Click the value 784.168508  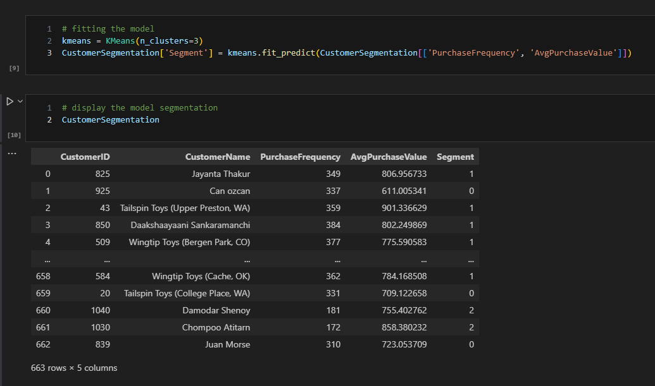[x=404, y=276]
